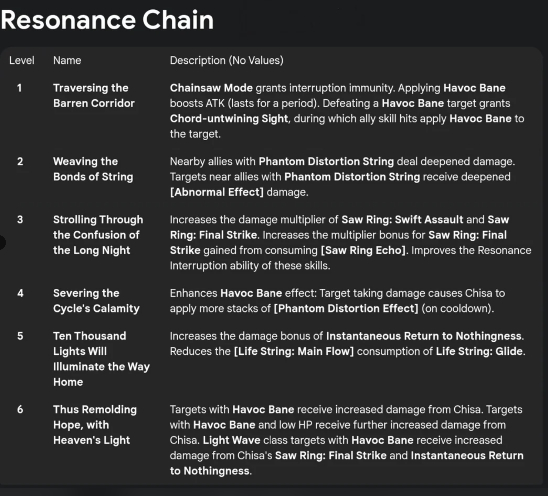Image resolution: width=548 pixels, height=496 pixels.
Task: Click the bold [Life String: Main Flow] term
Action: 294,351
